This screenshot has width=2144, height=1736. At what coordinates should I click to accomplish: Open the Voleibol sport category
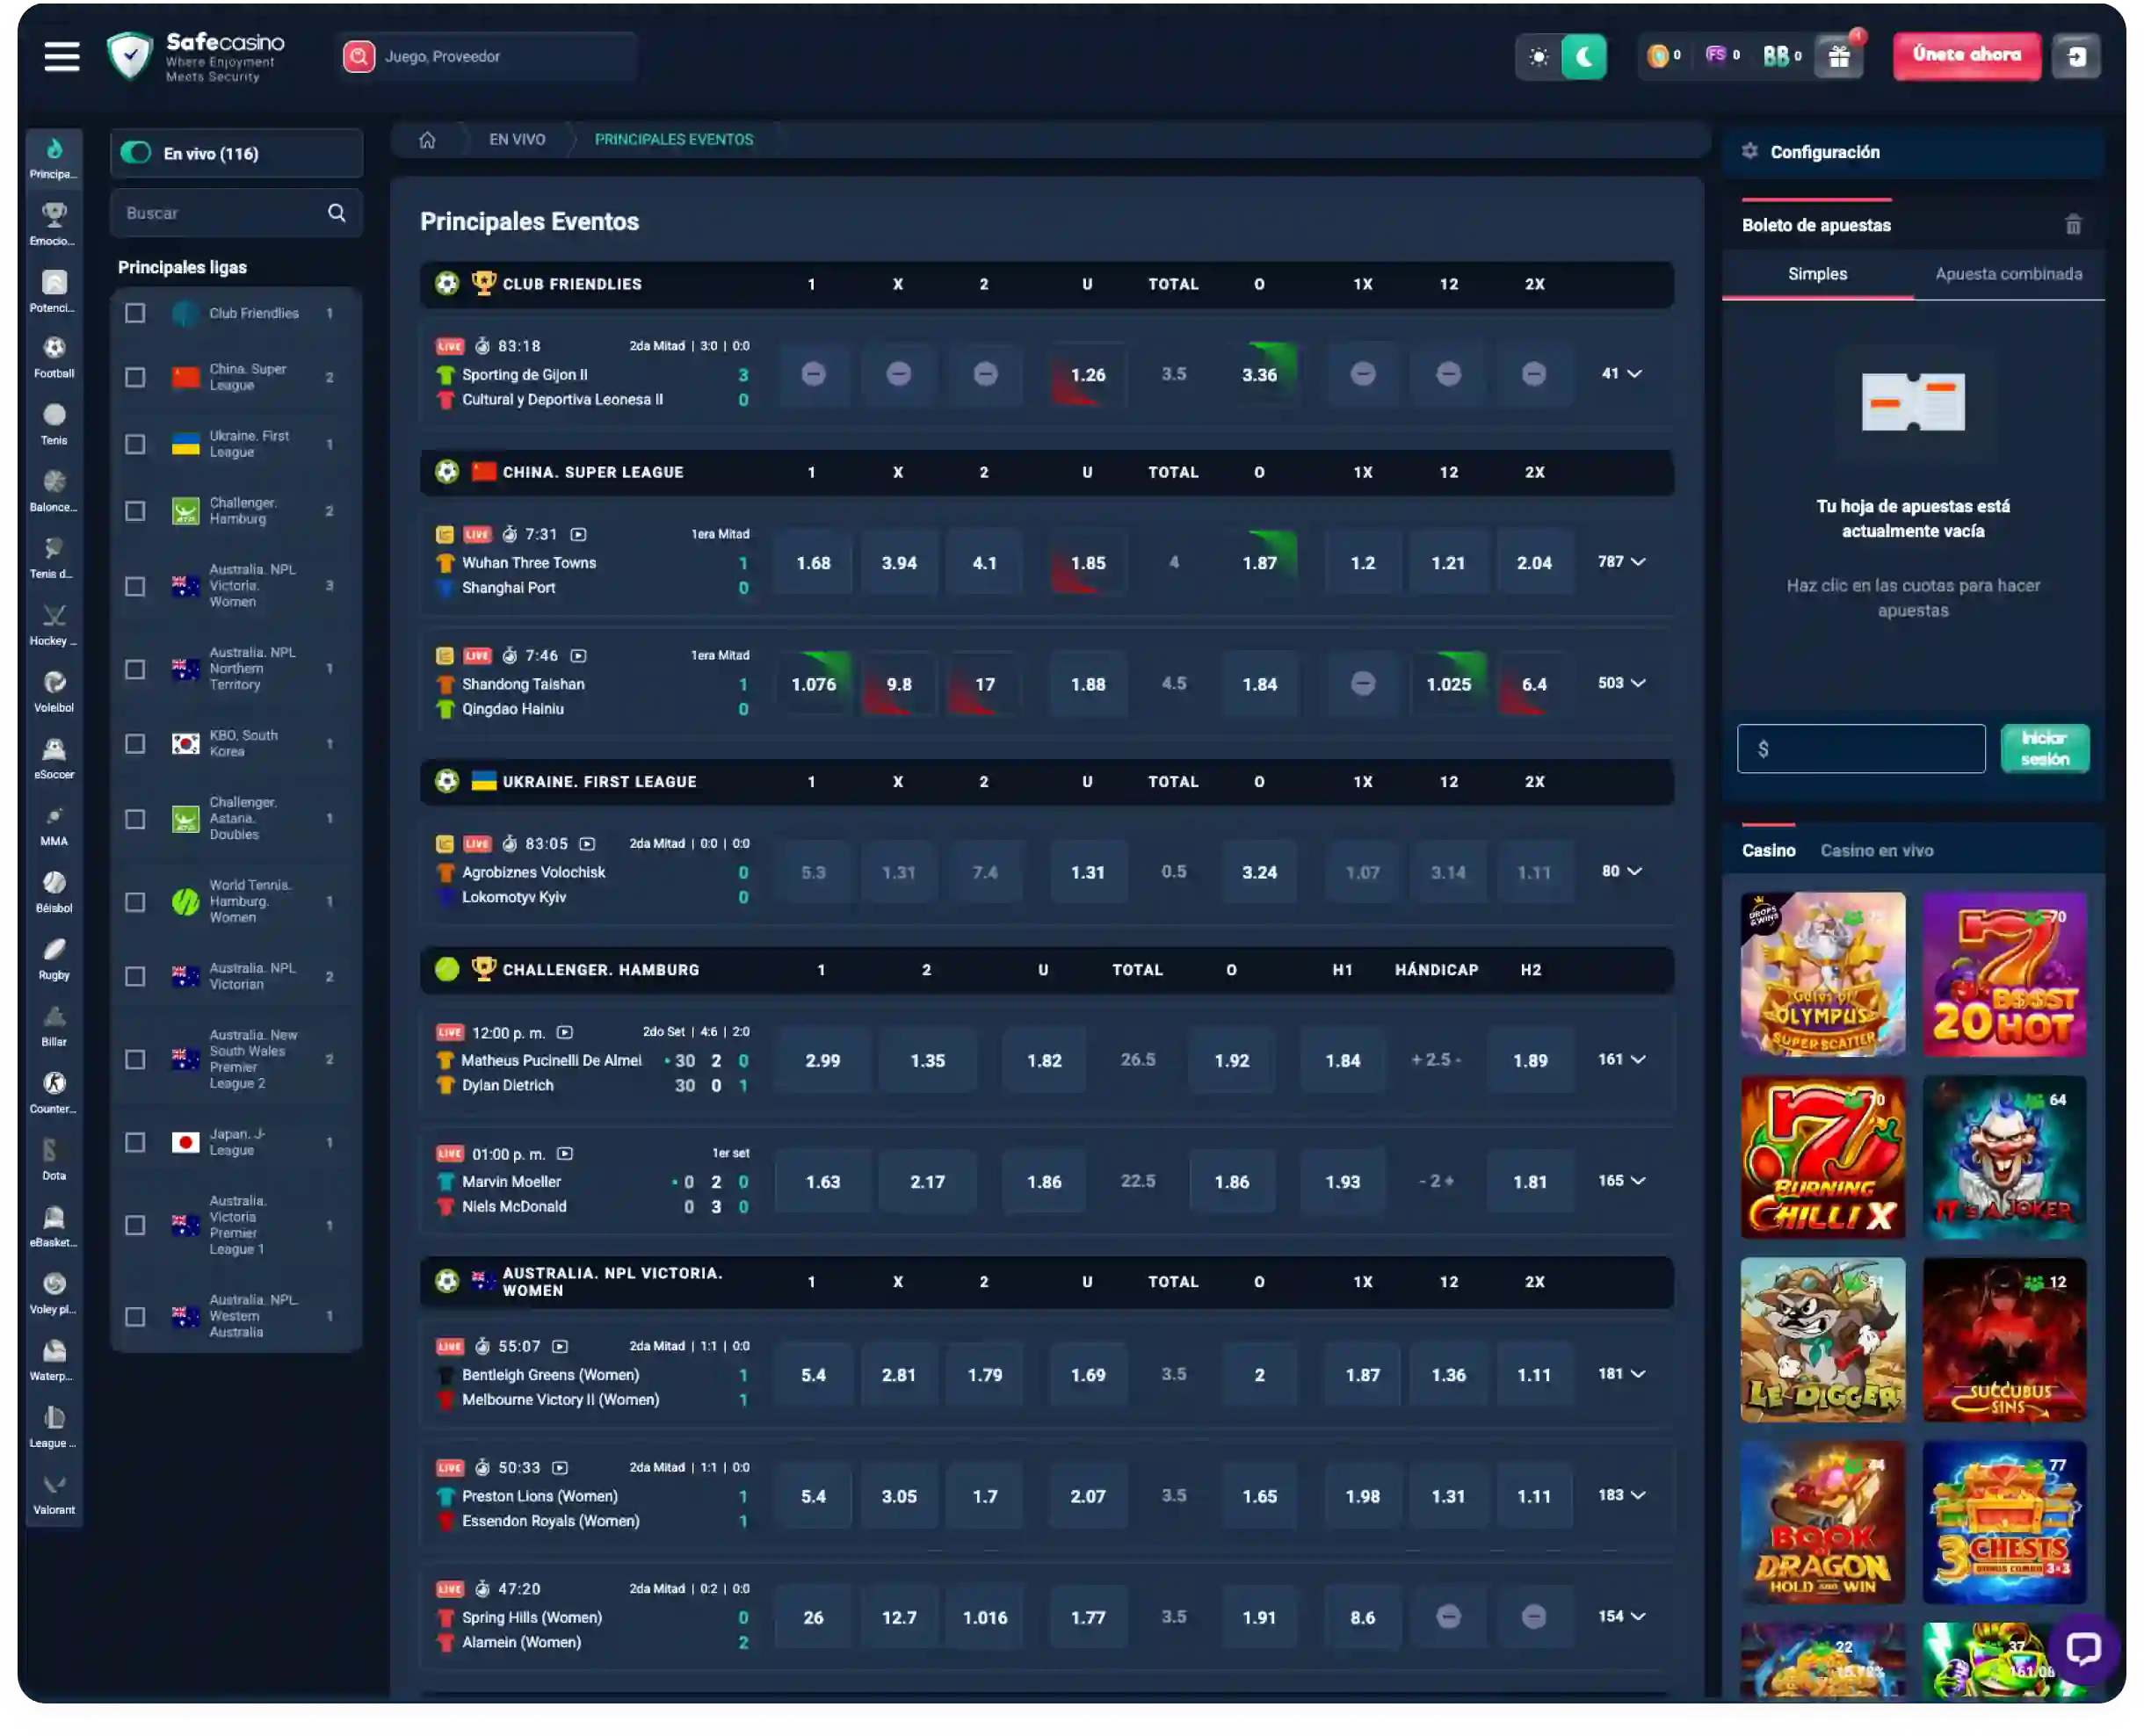coord(54,691)
